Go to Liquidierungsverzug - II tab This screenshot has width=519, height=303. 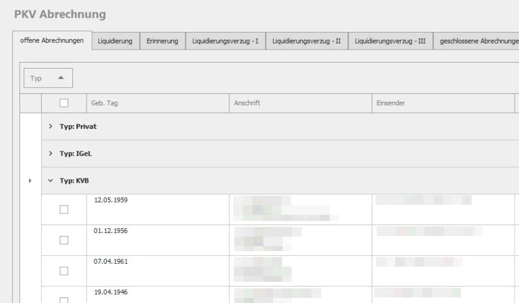click(306, 40)
